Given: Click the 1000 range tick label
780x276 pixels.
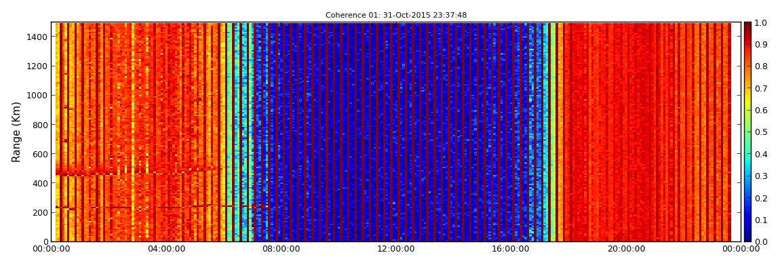Looking at the screenshot, I should pyautogui.click(x=38, y=96).
